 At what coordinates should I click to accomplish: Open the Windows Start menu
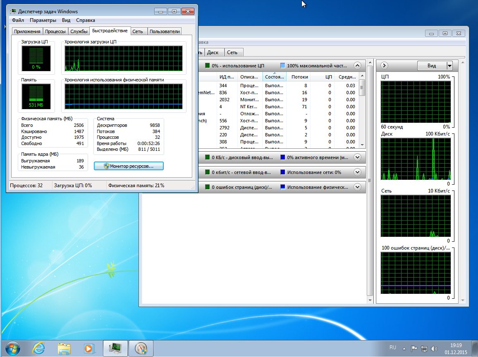(12, 347)
